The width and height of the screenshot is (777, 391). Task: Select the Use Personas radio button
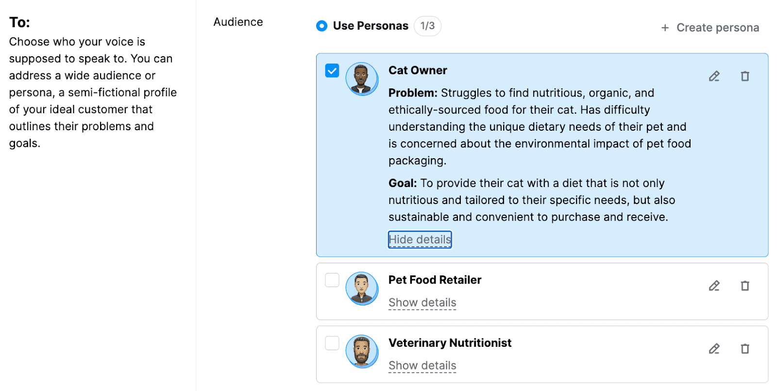tap(321, 26)
